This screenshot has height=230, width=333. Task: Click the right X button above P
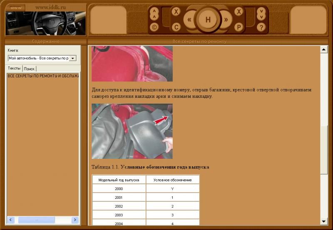tap(239, 12)
